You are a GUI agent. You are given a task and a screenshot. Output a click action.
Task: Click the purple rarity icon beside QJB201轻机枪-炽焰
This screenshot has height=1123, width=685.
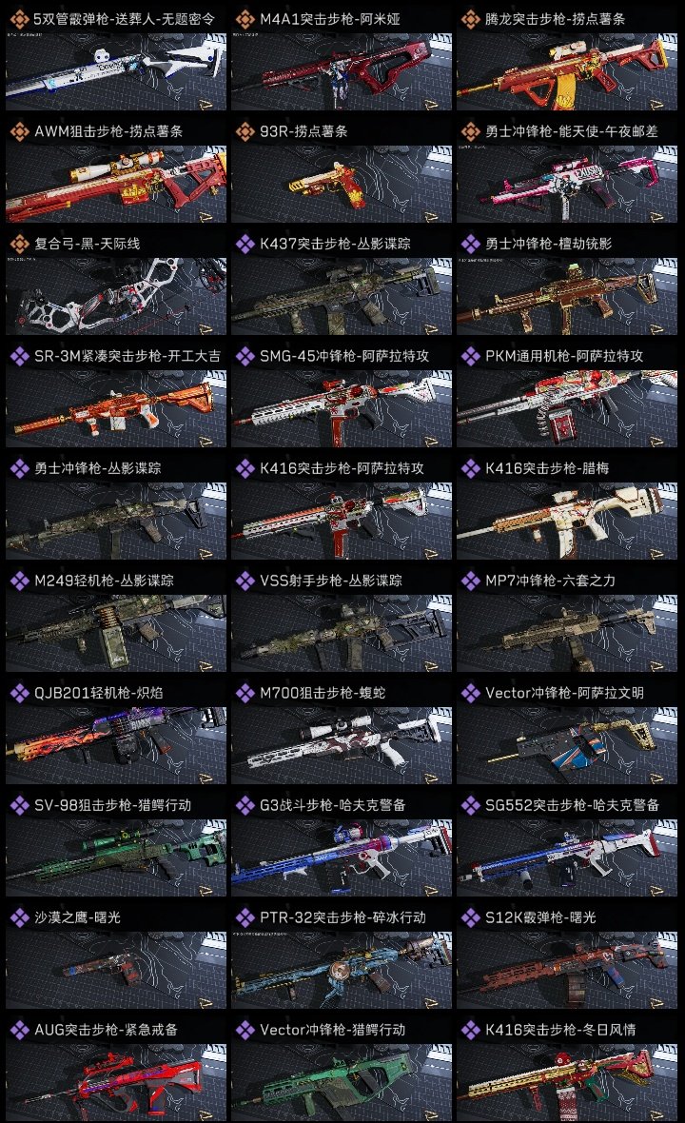click(x=19, y=693)
